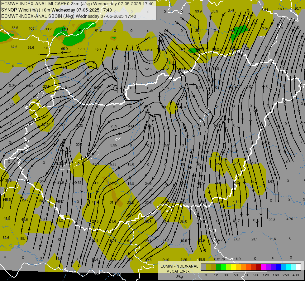Click the grid value 9.41
Viewport: 305px width, 281px height.
tap(131, 126)
